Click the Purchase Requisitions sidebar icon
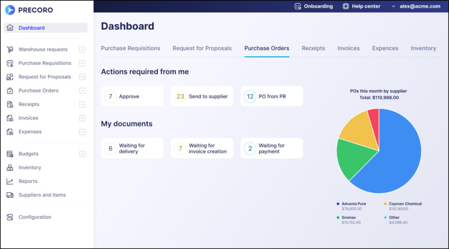Screen dimensions: 449x249 pos(10,63)
